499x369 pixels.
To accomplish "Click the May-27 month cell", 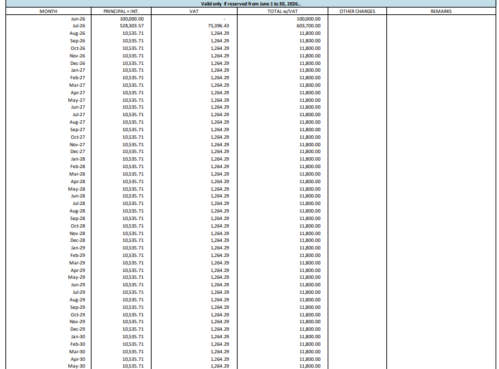I will point(76,100).
